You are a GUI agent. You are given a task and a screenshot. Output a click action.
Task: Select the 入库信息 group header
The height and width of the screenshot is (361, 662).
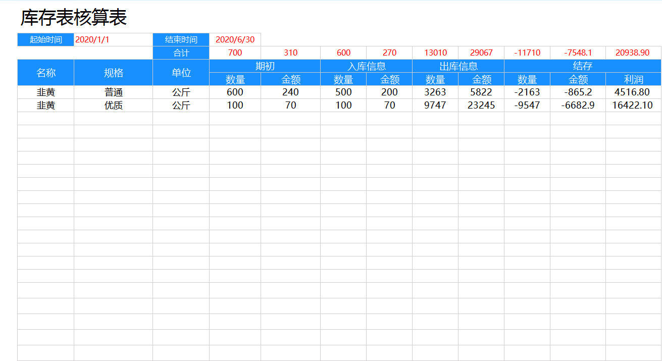tap(367, 66)
